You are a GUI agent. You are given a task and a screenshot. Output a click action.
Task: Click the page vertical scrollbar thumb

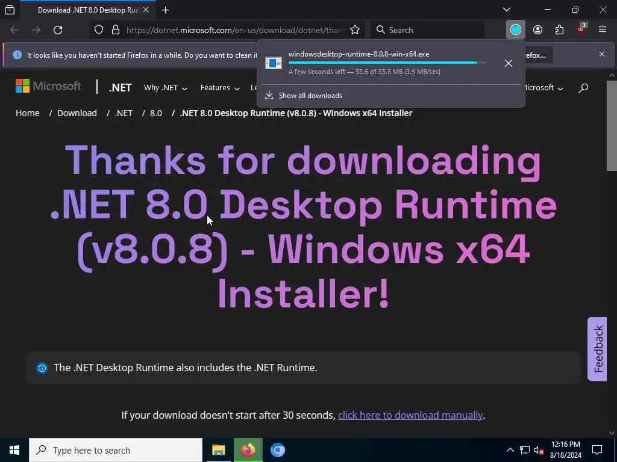point(612,126)
